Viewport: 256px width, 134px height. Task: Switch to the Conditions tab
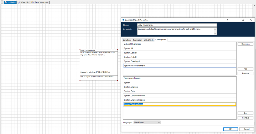[x=127, y=40]
